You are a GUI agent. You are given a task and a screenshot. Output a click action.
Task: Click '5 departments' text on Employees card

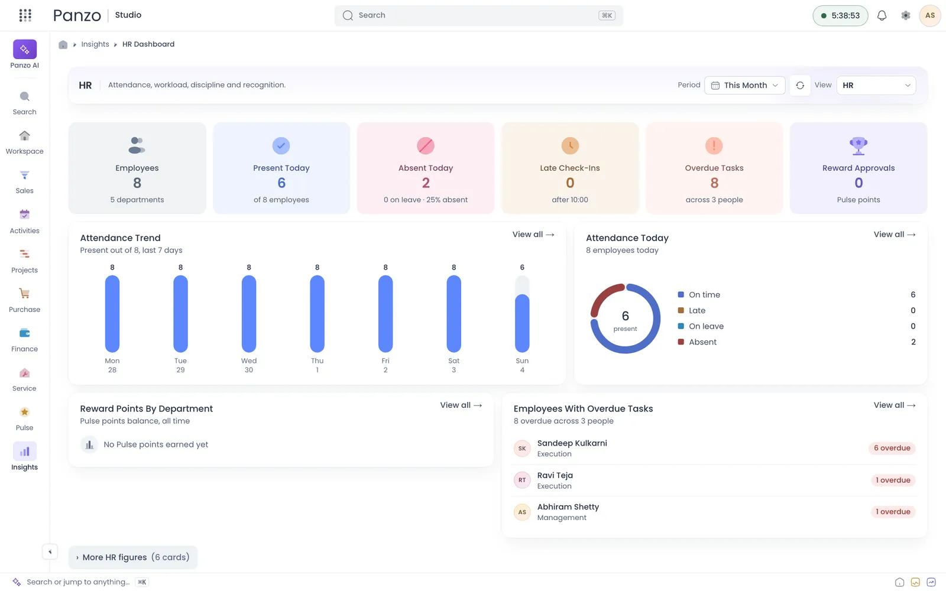click(137, 200)
